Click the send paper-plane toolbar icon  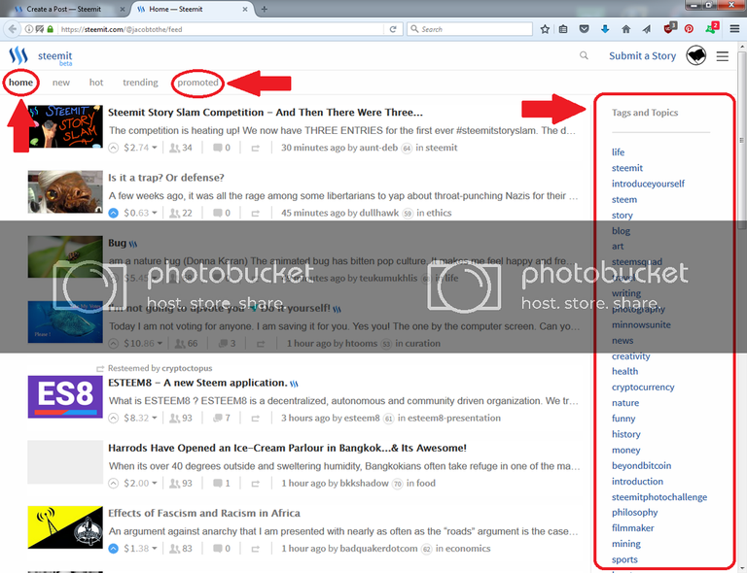point(647,29)
